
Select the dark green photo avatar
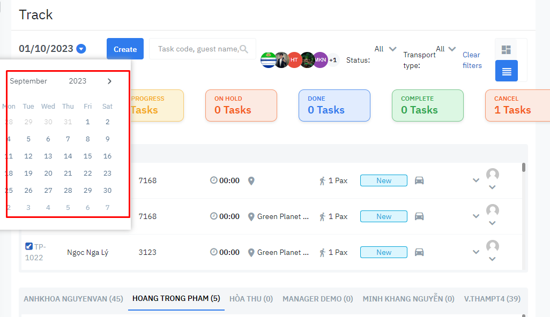307,60
